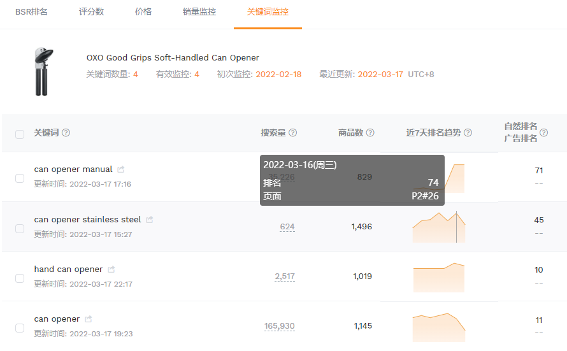Click the search volume 2,517 link
This screenshot has height=351, width=567.
point(285,276)
